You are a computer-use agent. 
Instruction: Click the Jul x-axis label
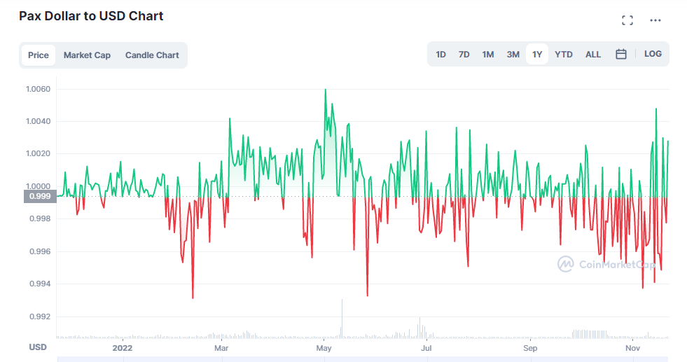tap(426, 348)
